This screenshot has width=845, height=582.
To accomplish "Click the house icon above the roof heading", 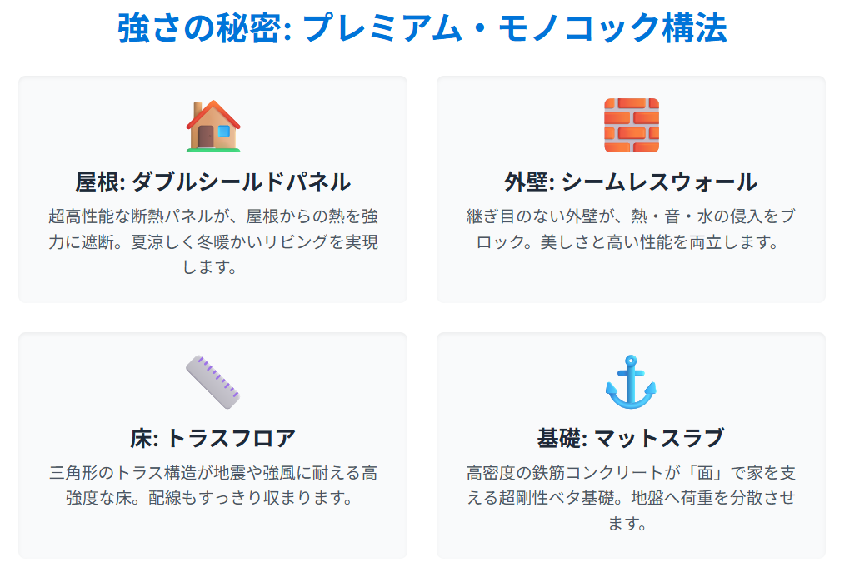I will point(212,126).
